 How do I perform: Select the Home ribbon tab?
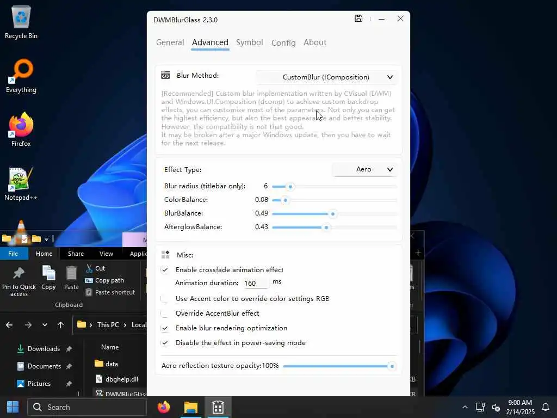[x=44, y=254]
